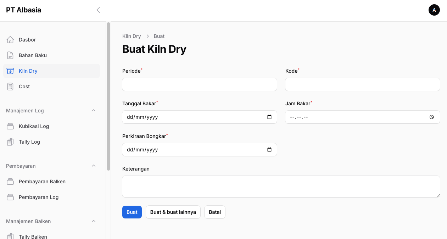Viewport: 447px width, 239px height.
Task: Open clock picker for Jam Bakar
Action: (431, 117)
